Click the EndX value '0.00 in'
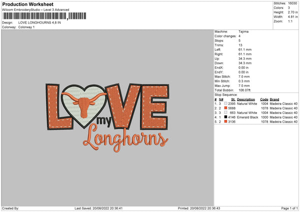This screenshot has width=300, height=212. point(243,67)
